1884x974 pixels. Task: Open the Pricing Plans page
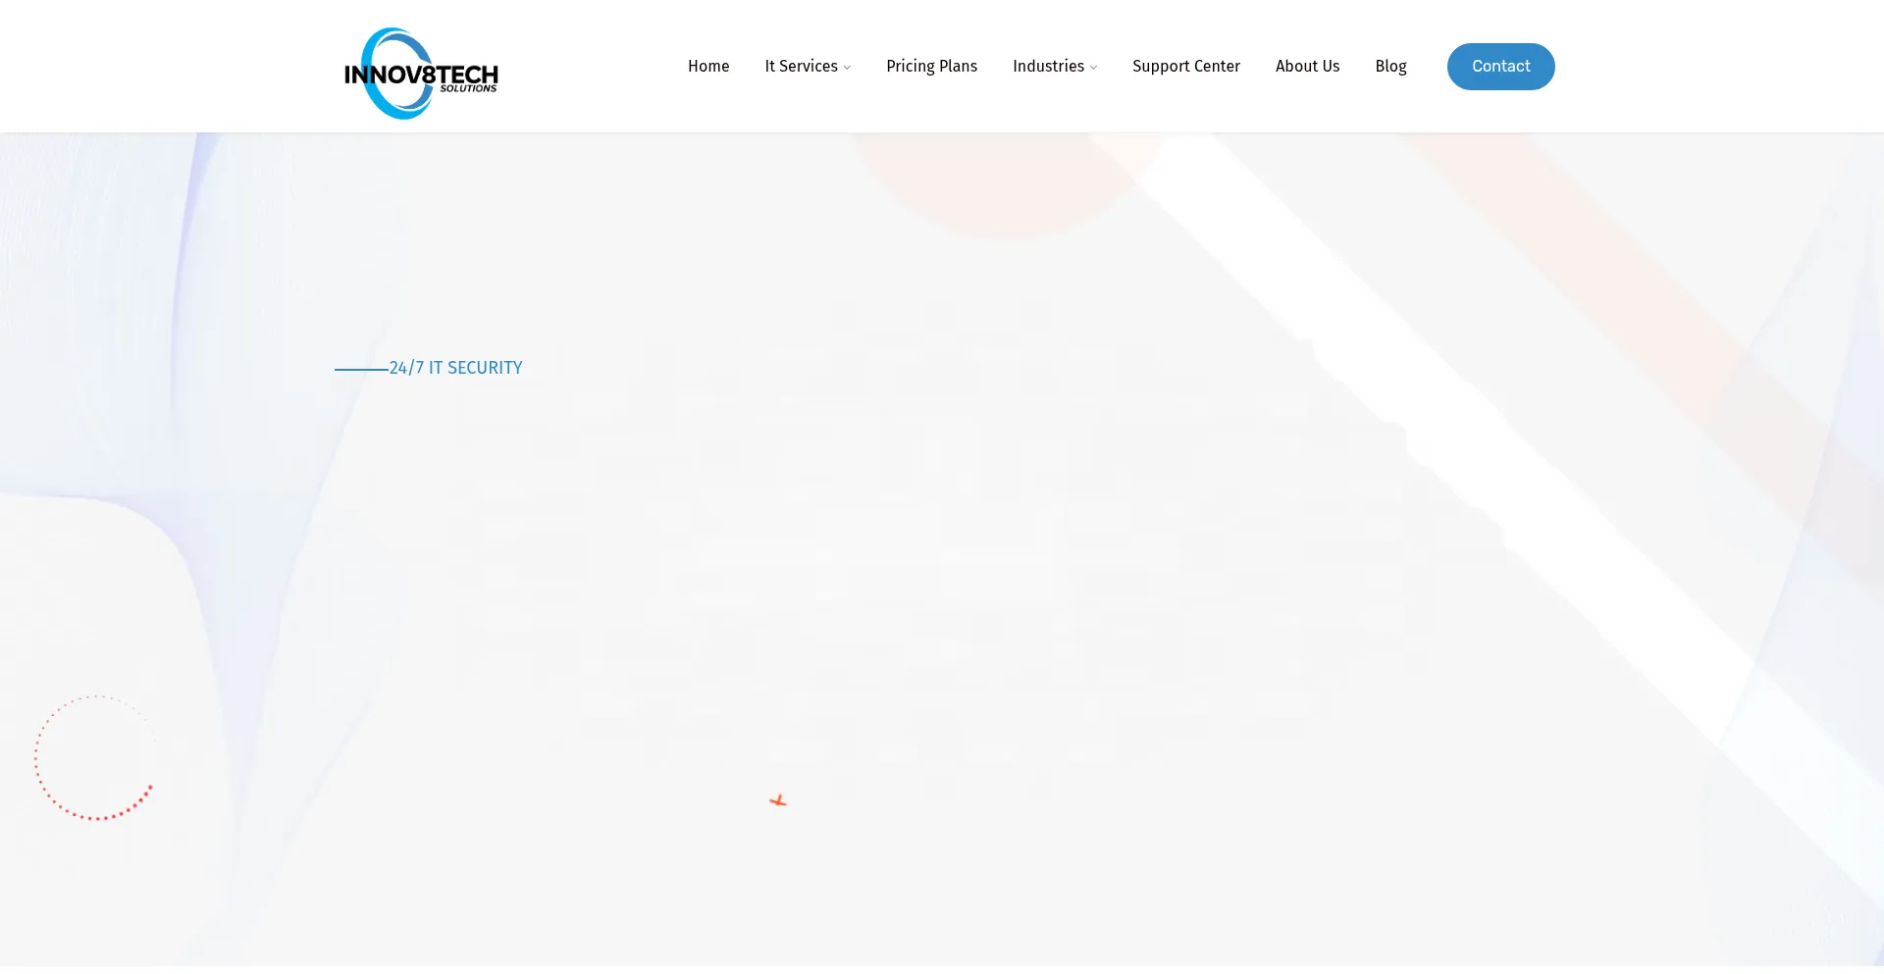click(931, 66)
